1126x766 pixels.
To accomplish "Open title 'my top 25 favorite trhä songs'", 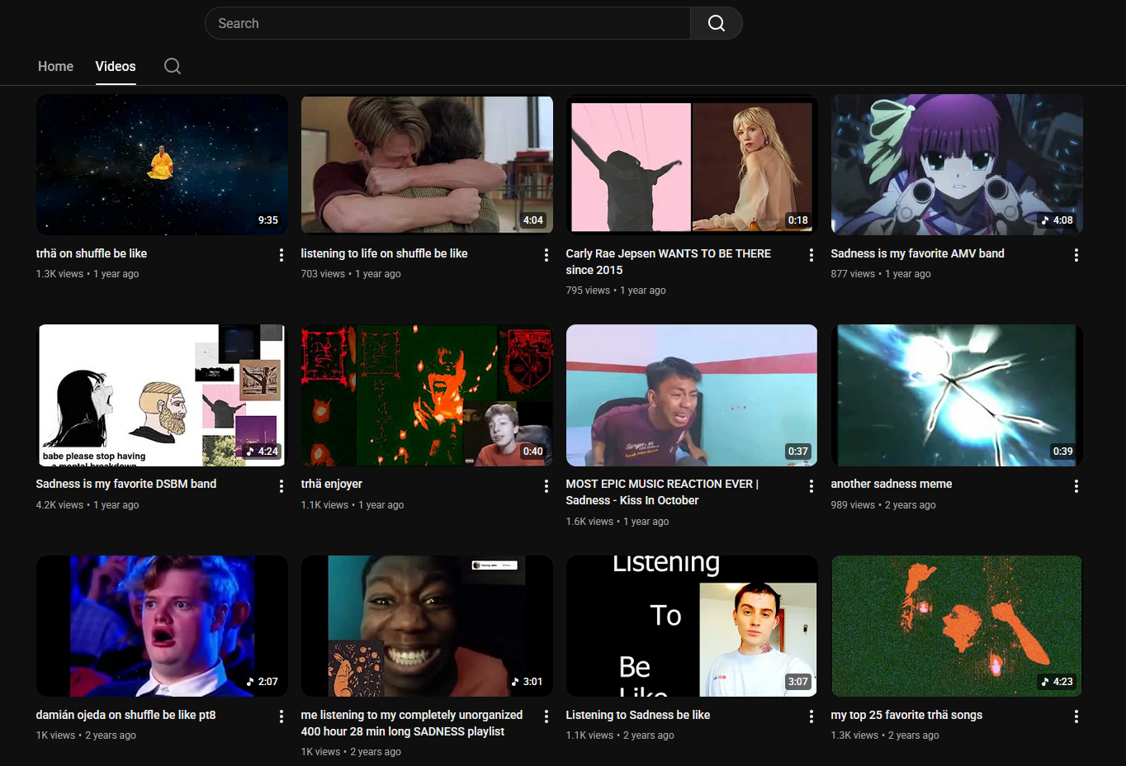I will pos(906,715).
